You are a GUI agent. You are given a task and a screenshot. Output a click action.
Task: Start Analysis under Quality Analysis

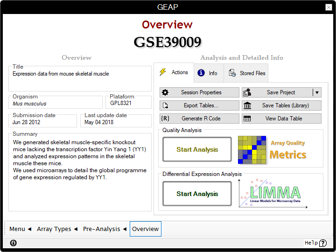197,150
